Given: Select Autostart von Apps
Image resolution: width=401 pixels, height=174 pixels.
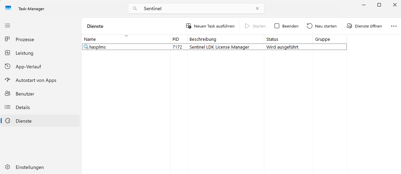Looking at the screenshot, I should tap(36, 80).
